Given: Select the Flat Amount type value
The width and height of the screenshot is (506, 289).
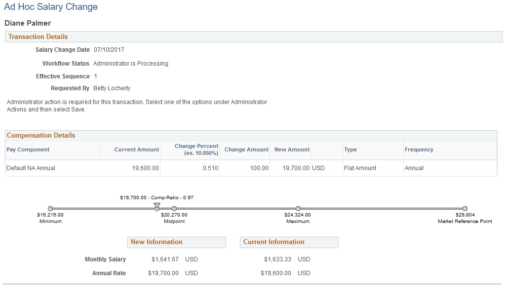Looking at the screenshot, I should 356,168.
